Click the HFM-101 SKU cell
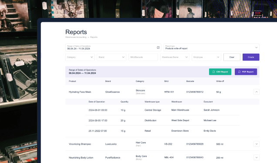 point(169,92)
